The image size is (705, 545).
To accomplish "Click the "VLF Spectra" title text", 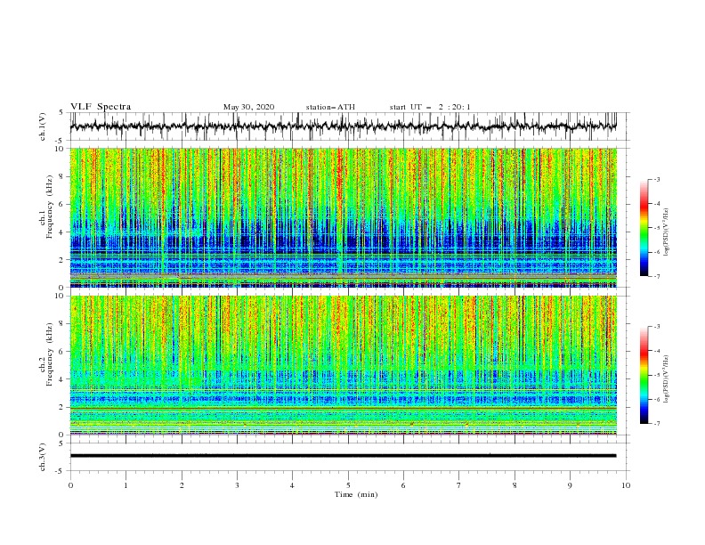I will pyautogui.click(x=101, y=107).
